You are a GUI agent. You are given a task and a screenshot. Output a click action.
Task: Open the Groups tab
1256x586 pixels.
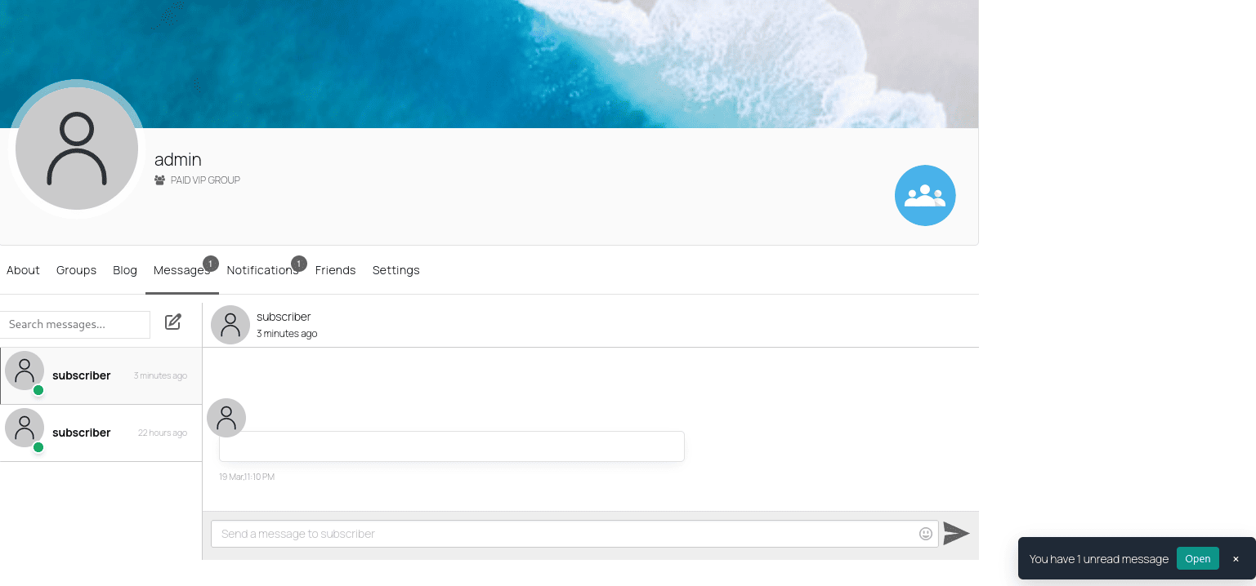(x=77, y=270)
